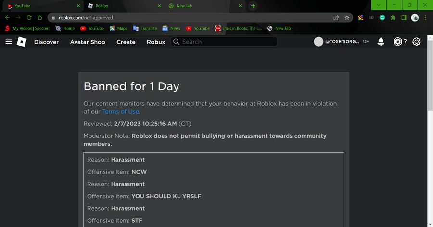
Task: Open the Grammarly extension icon
Action: 382,18
